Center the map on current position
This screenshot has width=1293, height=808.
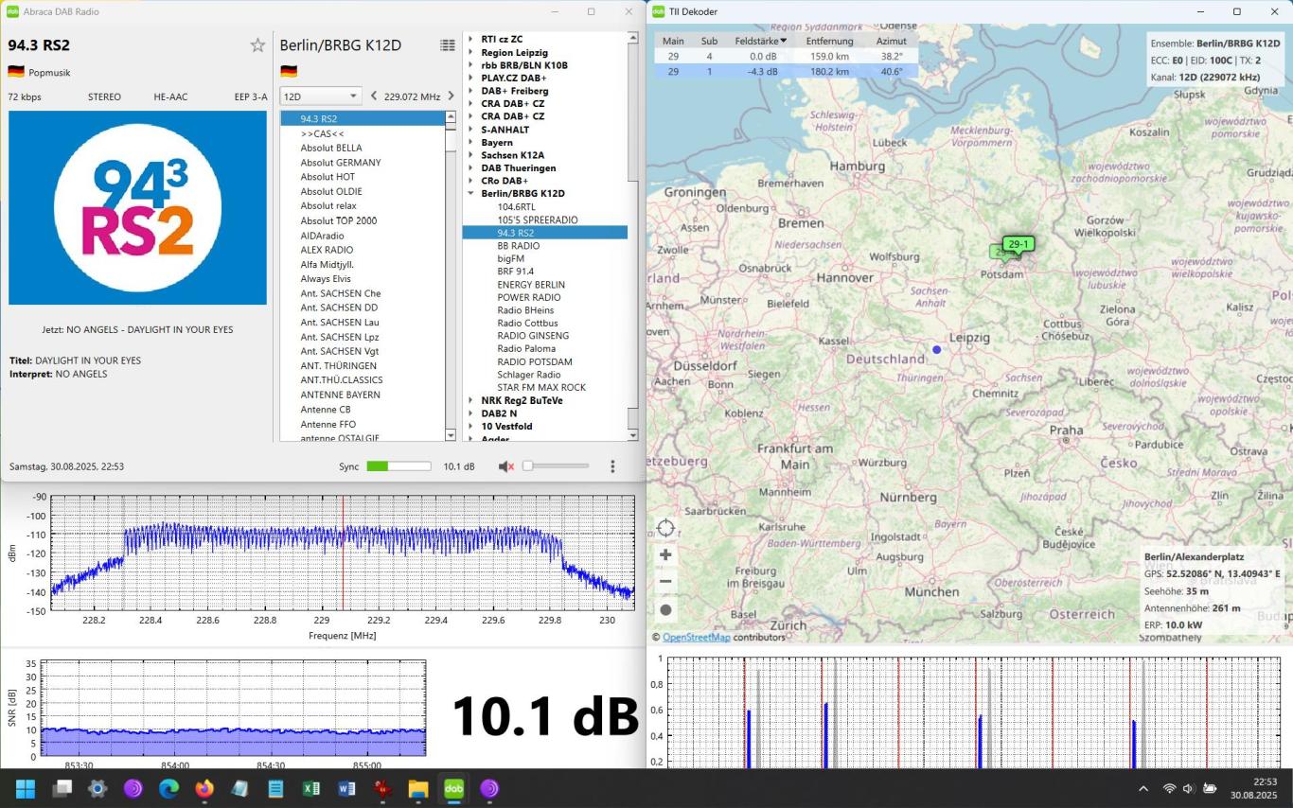(665, 528)
